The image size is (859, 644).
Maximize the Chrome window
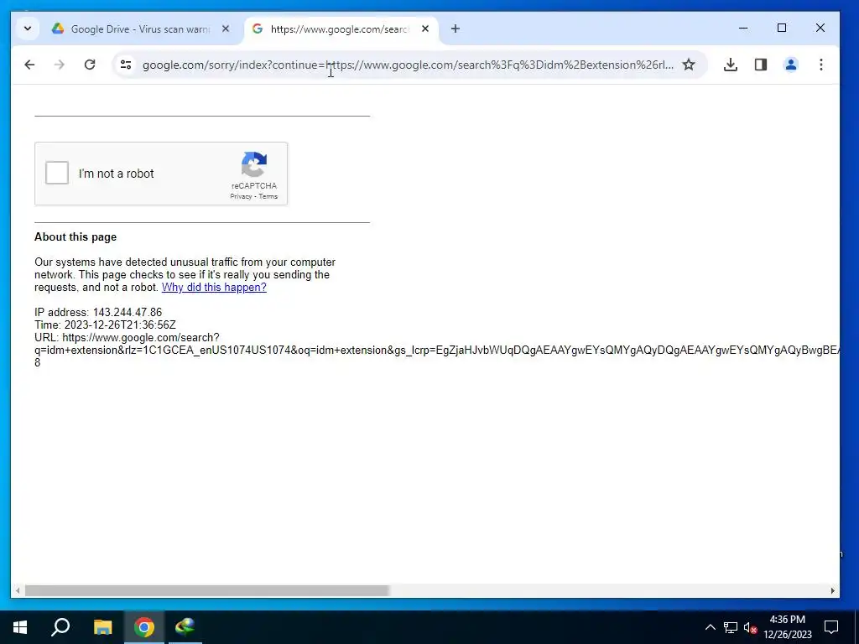[782, 28]
